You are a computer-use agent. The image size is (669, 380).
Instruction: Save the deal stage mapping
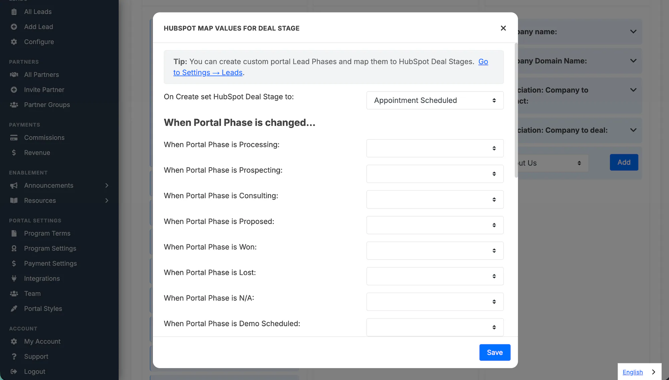(x=495, y=352)
